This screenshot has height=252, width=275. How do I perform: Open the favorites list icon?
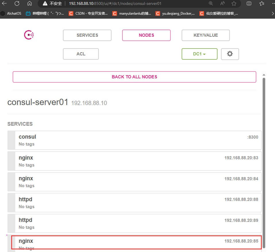point(262,4)
